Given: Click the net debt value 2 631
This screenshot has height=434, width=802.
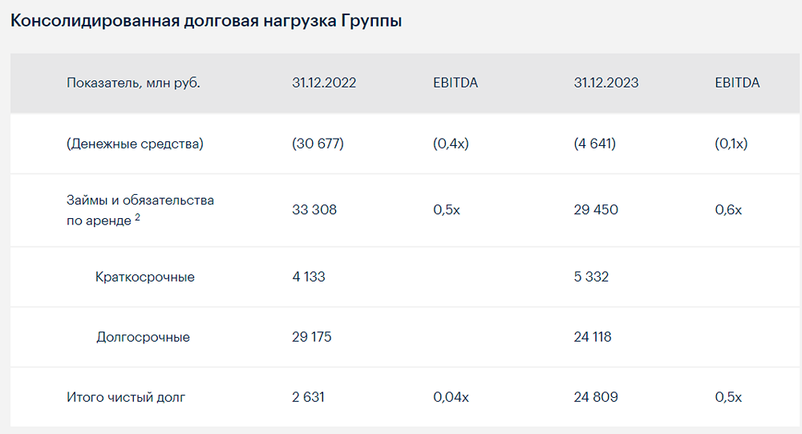Looking at the screenshot, I should (x=309, y=397).
